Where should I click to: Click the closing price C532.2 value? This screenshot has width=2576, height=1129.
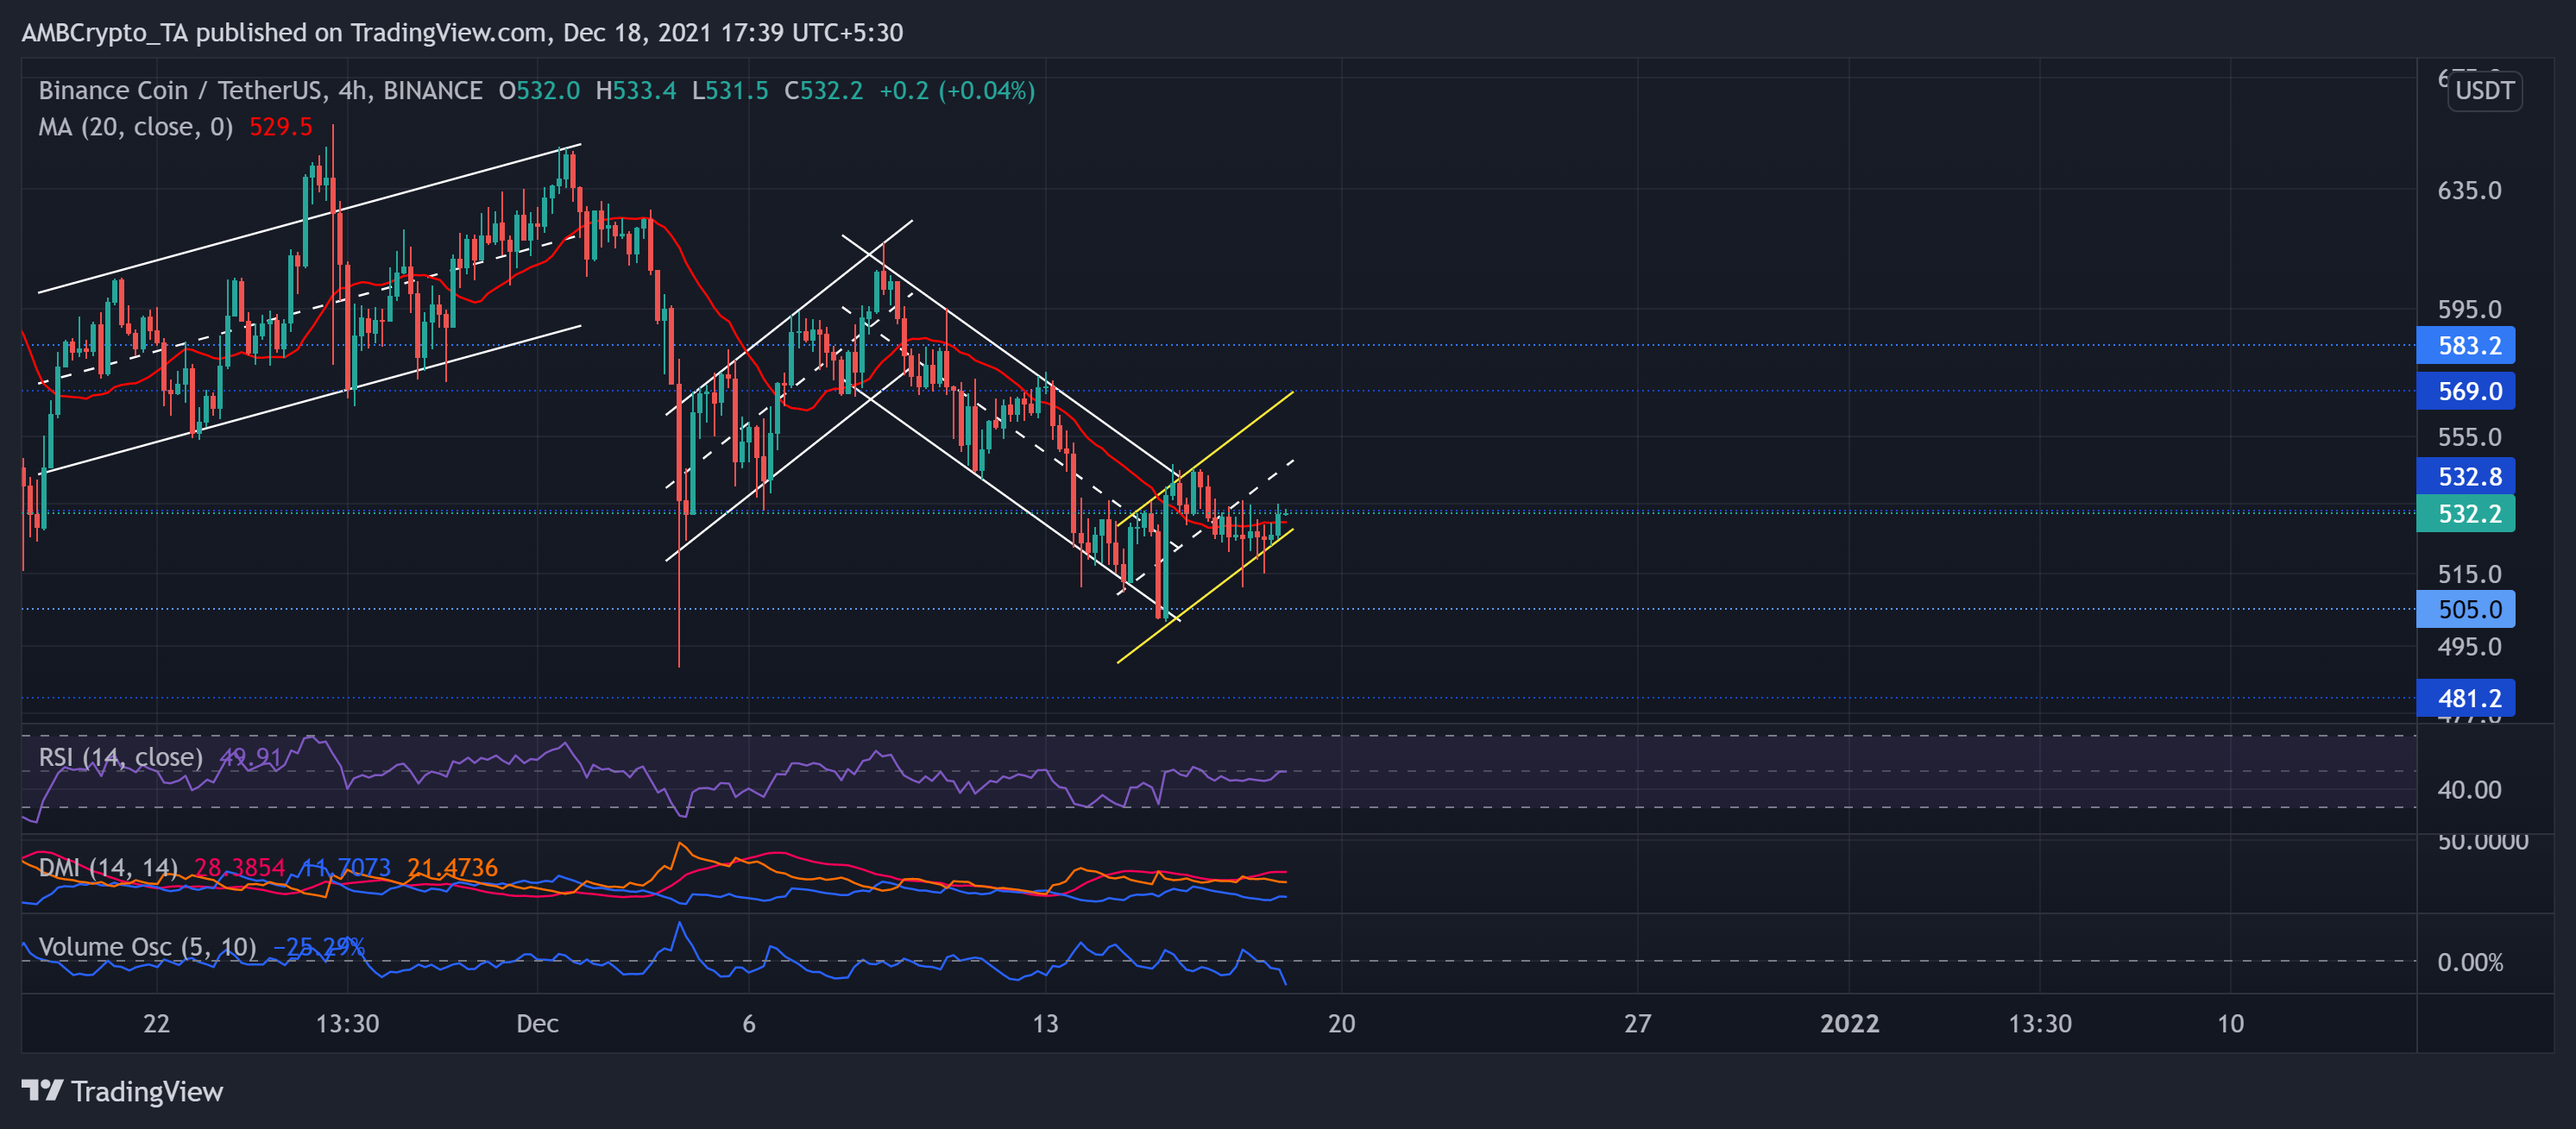823,91
